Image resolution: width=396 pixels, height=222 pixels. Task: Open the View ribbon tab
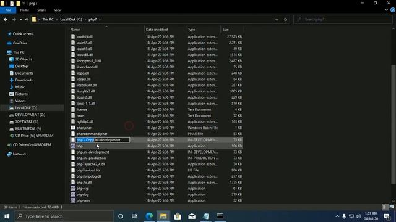58,10
